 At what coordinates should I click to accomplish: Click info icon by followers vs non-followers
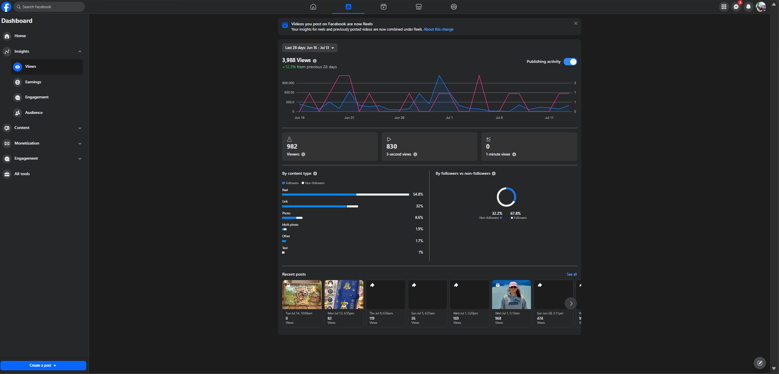tap(494, 174)
